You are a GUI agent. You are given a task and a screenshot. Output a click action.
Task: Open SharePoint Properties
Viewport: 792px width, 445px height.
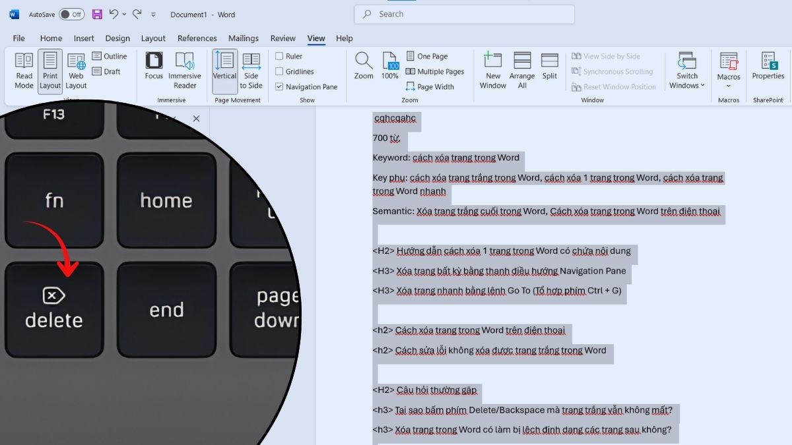point(768,66)
